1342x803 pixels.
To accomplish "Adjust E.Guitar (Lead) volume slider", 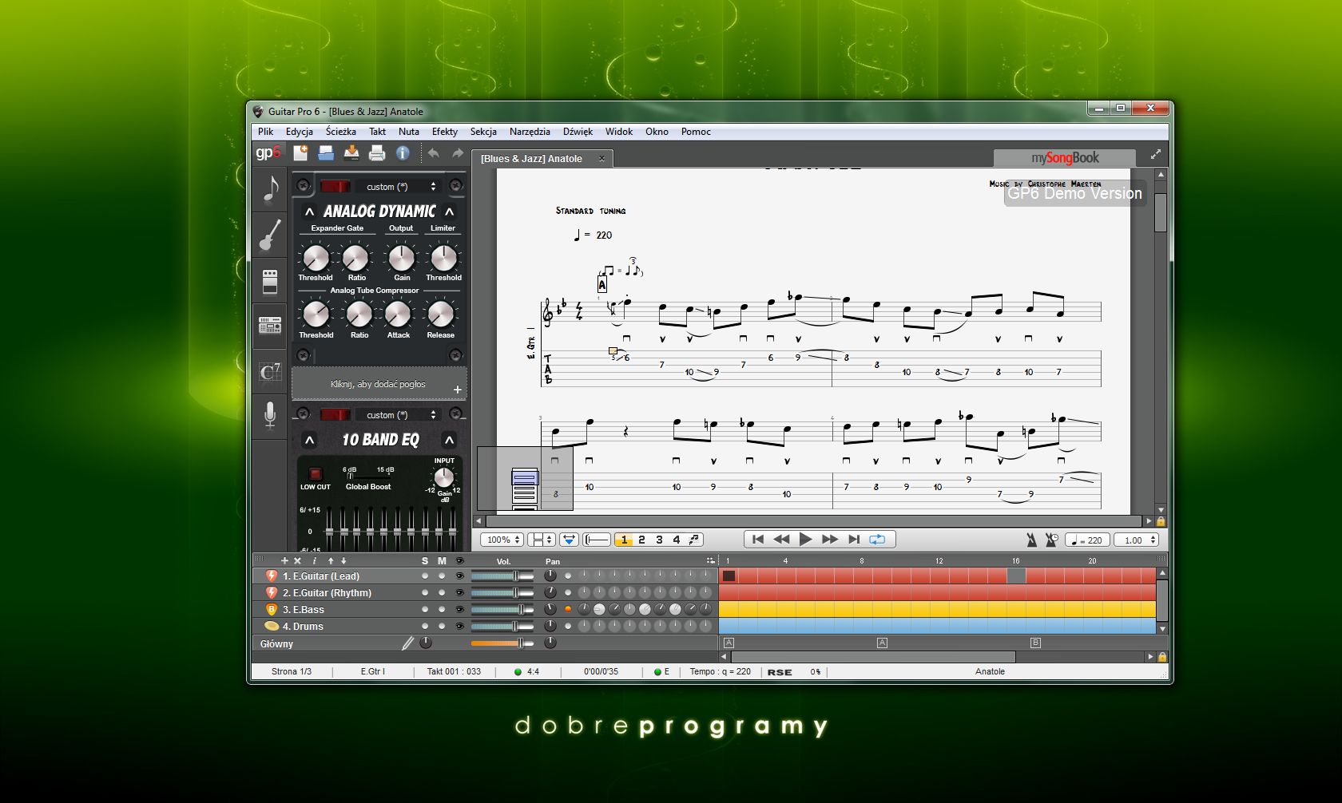I will pyautogui.click(x=502, y=576).
